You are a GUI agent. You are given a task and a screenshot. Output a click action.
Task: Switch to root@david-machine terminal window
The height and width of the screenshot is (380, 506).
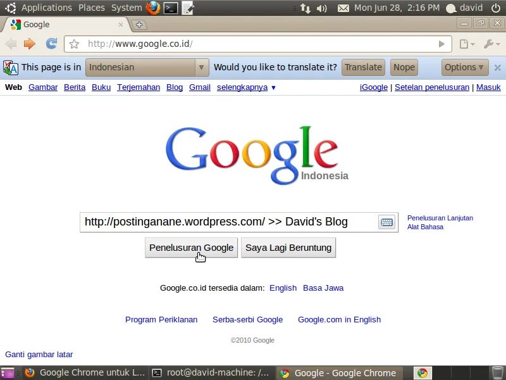212,373
